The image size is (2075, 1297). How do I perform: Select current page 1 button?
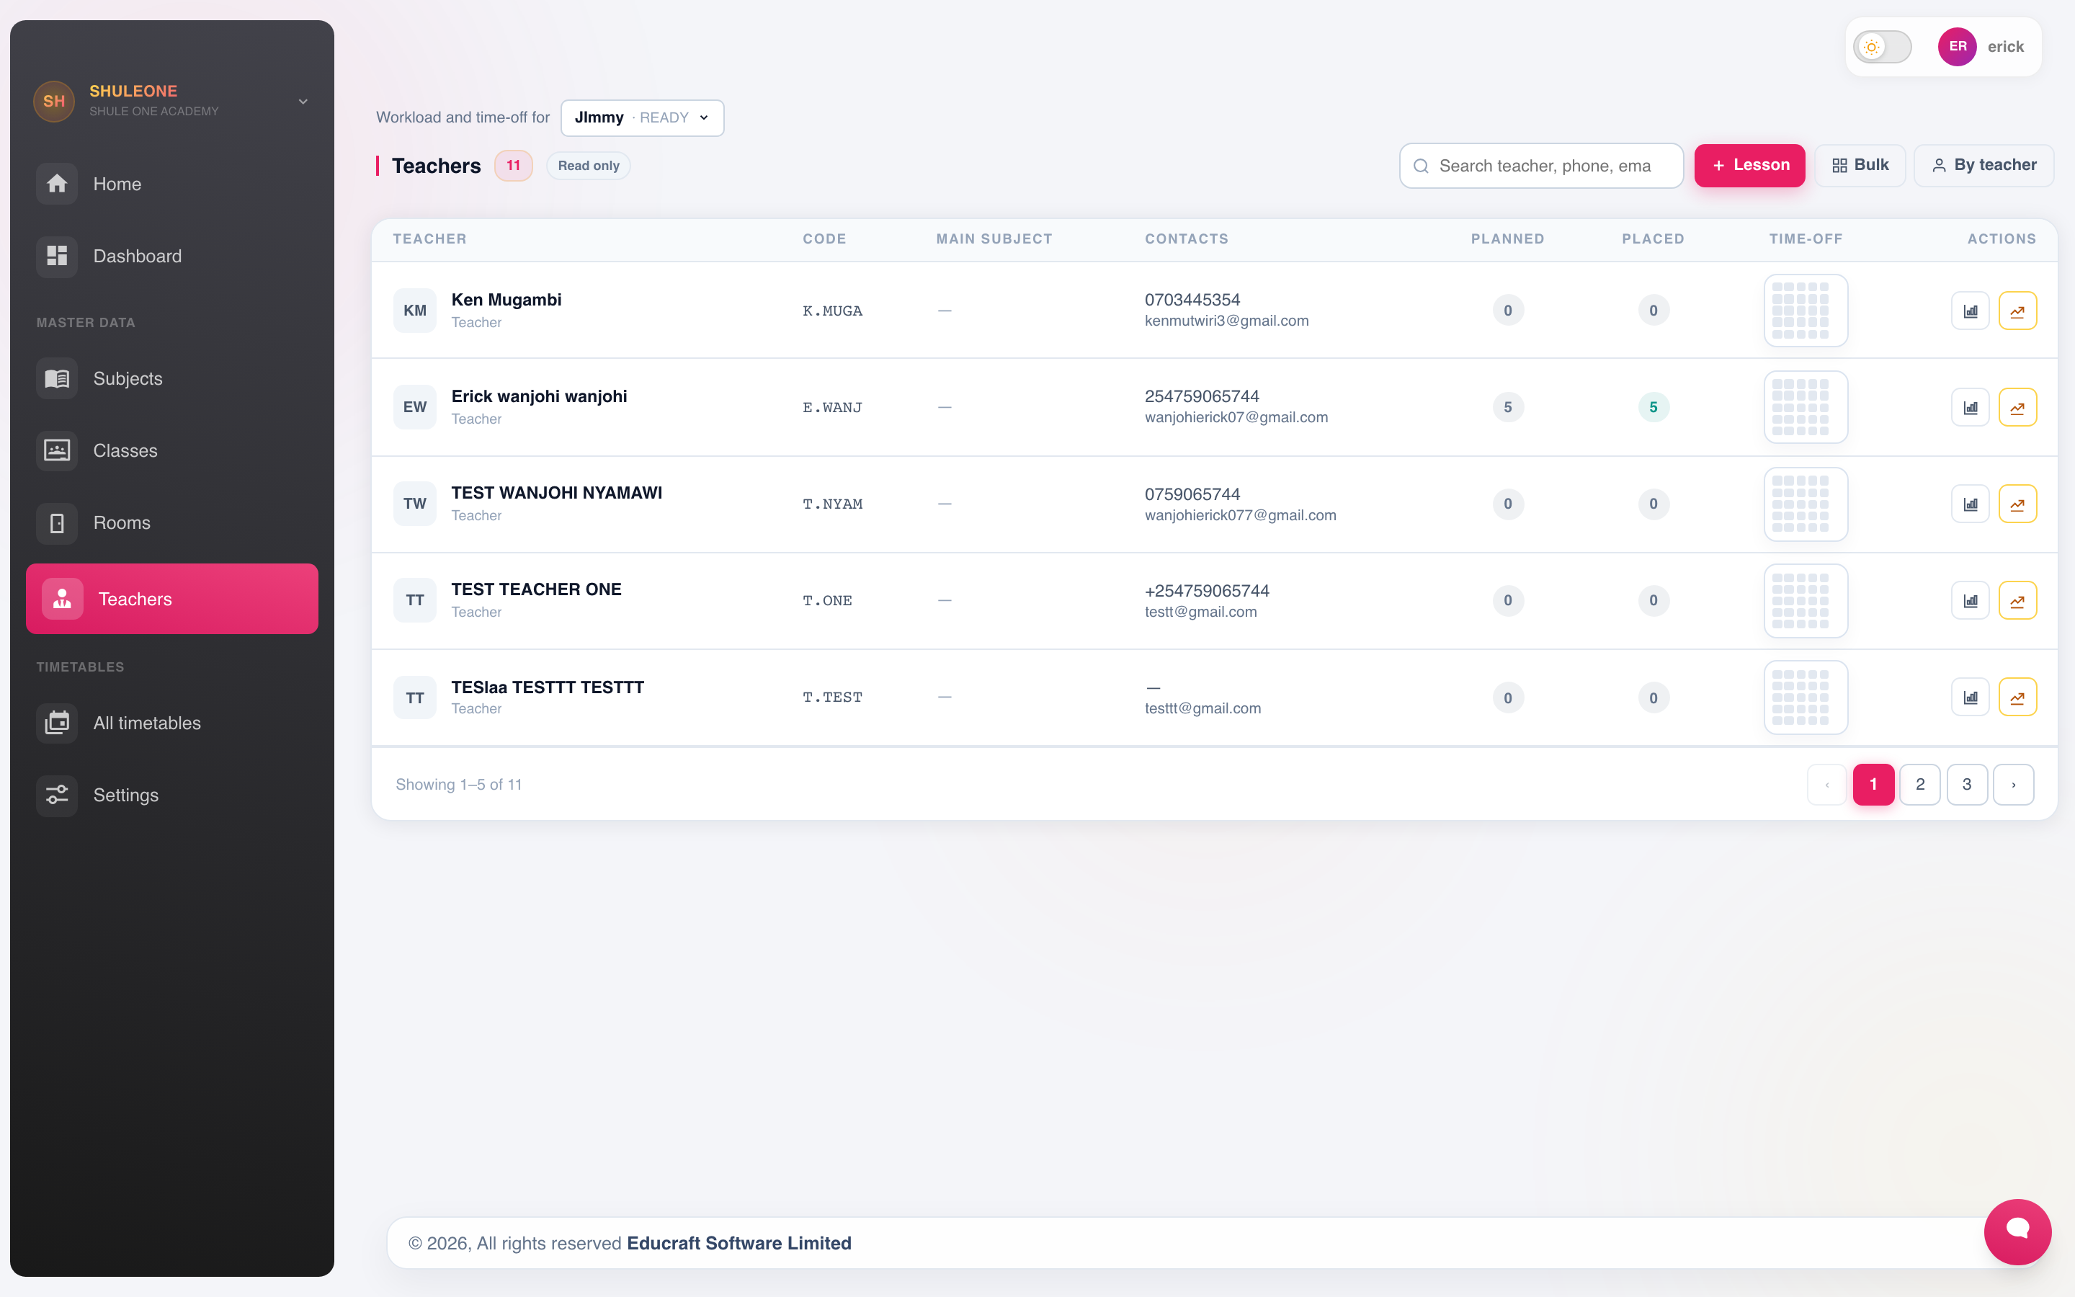(x=1873, y=784)
